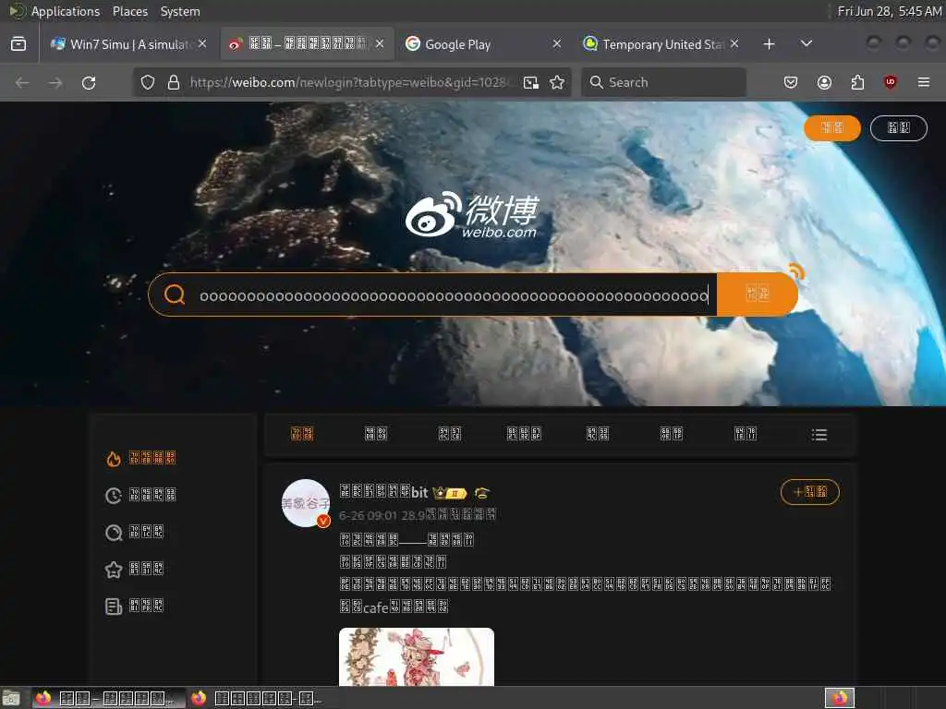Select the magnifier ring sidebar item
The height and width of the screenshot is (709, 946).
point(134,532)
